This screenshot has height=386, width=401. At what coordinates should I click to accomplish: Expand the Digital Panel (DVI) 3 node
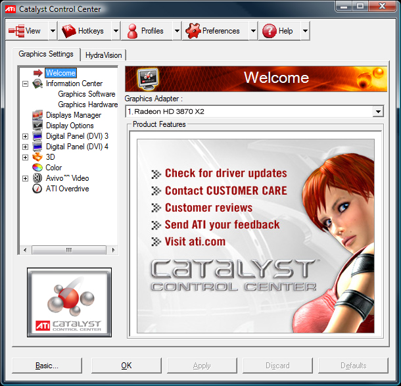click(x=25, y=136)
